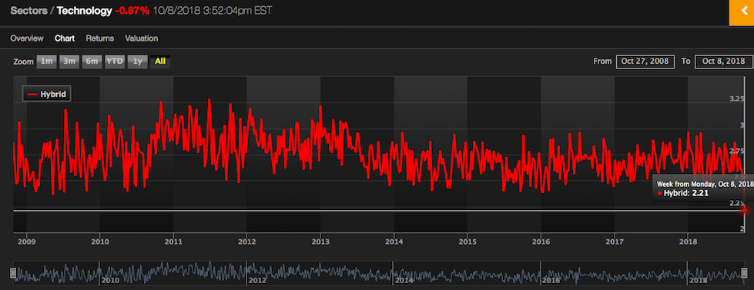Click the -0.87% change value
Screen dimensions: 754x290
click(132, 11)
